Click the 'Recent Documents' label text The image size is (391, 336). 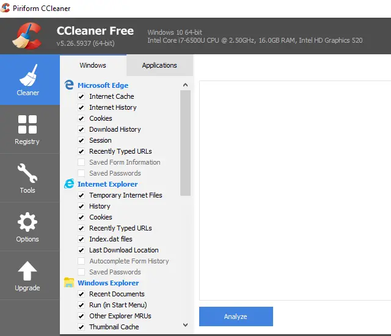[117, 294]
